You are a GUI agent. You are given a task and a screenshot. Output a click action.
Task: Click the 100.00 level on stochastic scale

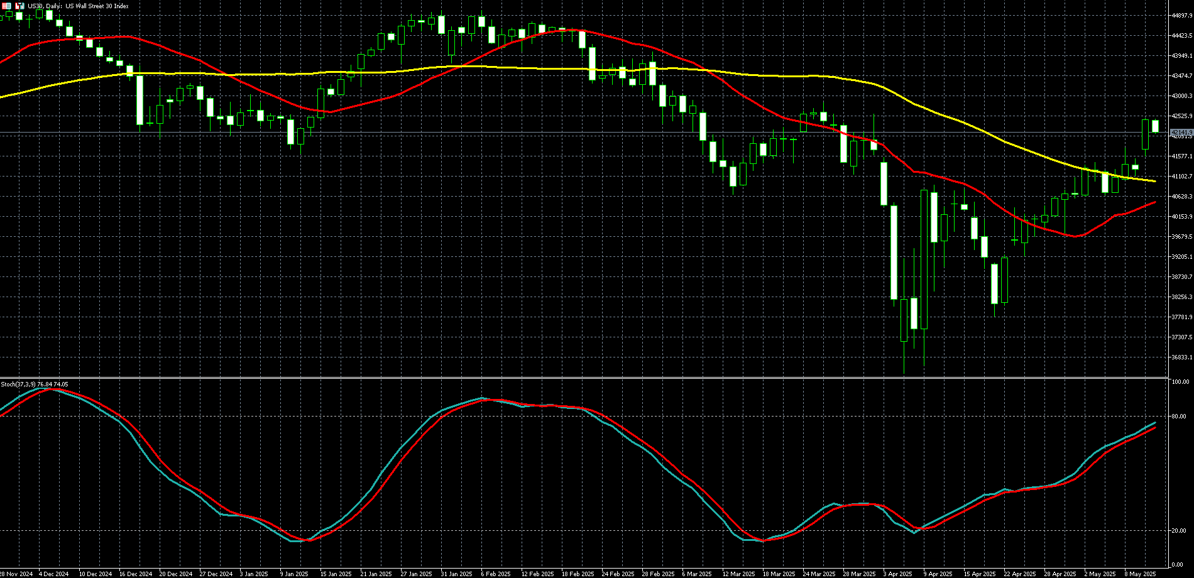[1180, 382]
